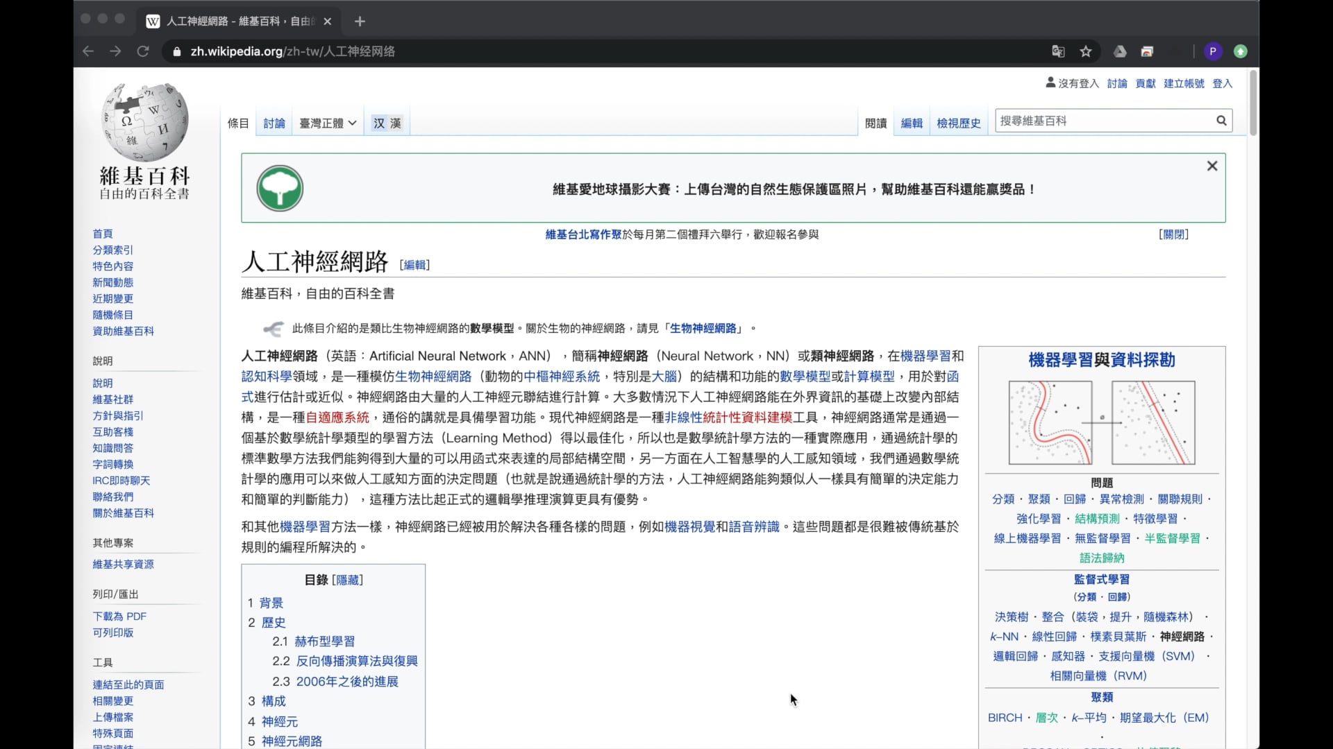
Task: Dismiss the photo contest banner
Action: pos(1212,166)
